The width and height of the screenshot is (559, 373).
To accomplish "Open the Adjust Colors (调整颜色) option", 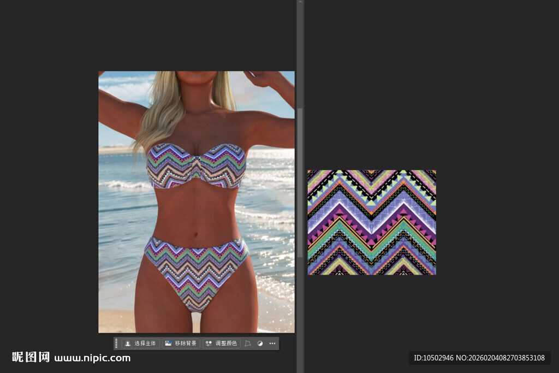I will coord(221,344).
